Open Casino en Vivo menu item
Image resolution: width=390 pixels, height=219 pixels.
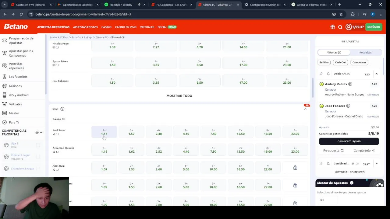(126, 27)
